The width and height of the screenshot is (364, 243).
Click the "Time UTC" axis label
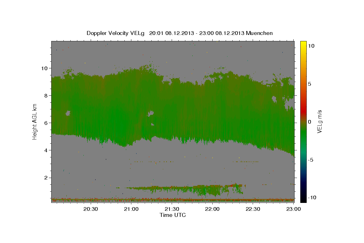tap(173, 215)
